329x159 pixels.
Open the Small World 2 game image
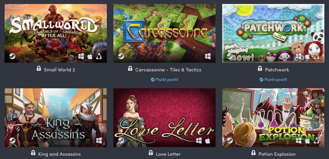56,33
